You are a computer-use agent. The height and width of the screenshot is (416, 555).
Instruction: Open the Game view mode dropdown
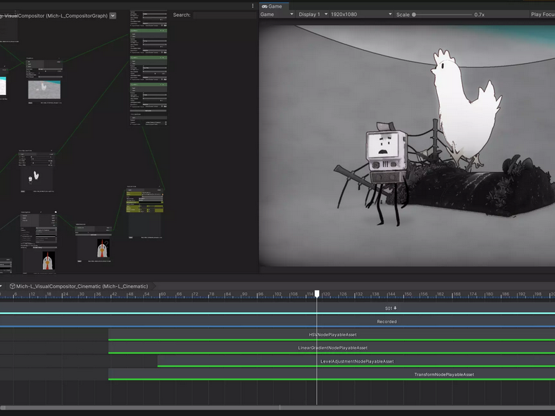tap(277, 15)
